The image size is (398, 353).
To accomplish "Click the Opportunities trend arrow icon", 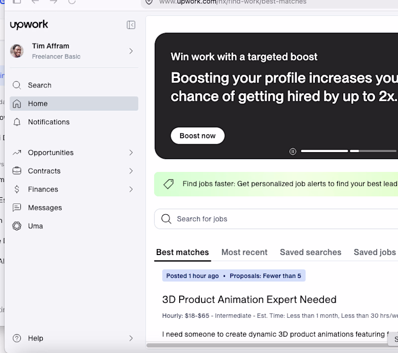I will click(17, 153).
